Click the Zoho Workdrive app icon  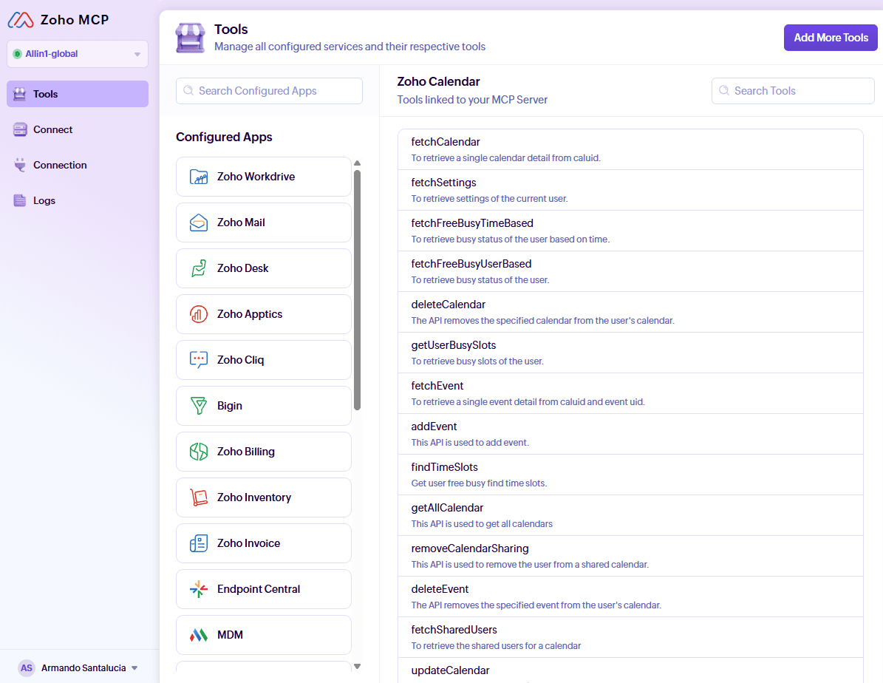tap(199, 177)
